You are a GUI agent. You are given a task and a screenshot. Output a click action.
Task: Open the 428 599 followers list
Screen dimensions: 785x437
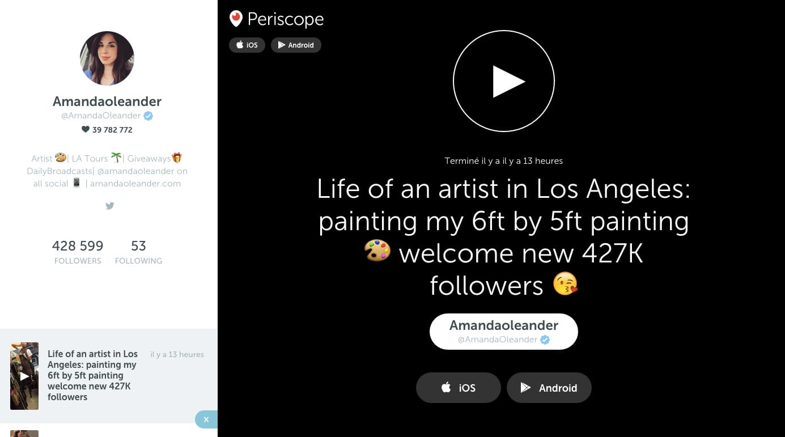click(x=78, y=252)
